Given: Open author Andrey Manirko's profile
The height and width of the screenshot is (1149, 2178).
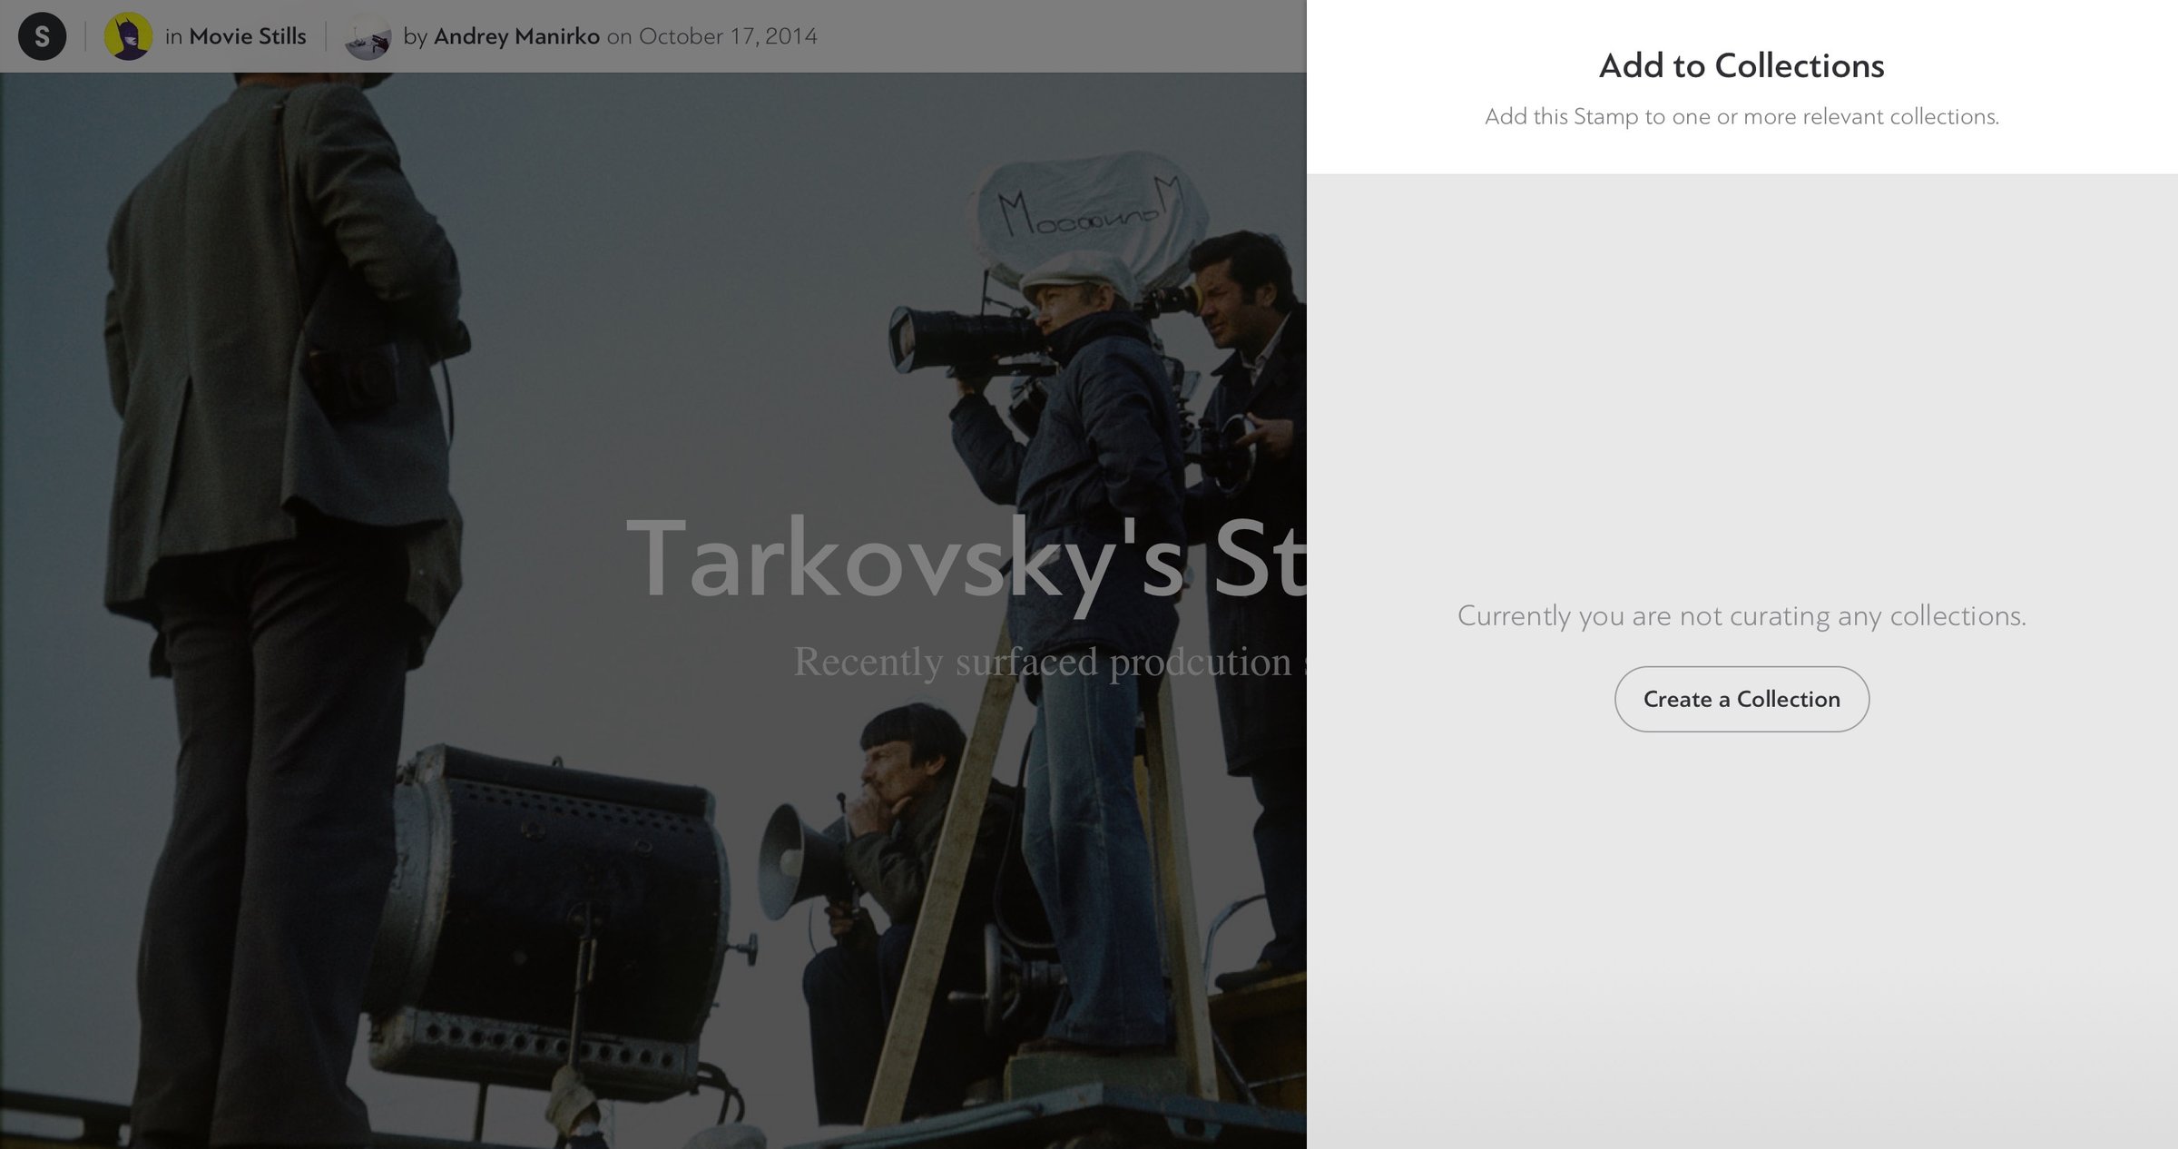Looking at the screenshot, I should [x=516, y=36].
